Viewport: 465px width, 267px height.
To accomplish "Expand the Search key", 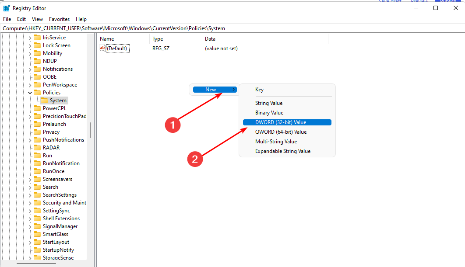I will (30, 187).
